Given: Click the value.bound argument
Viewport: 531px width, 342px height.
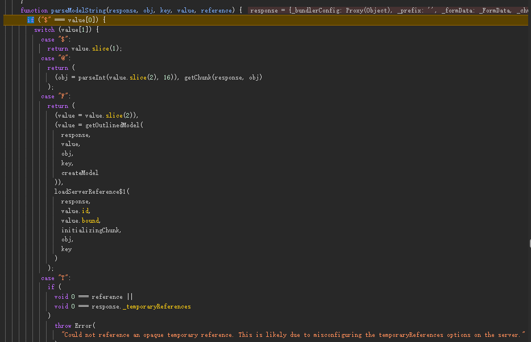Looking at the screenshot, I should tap(81, 220).
